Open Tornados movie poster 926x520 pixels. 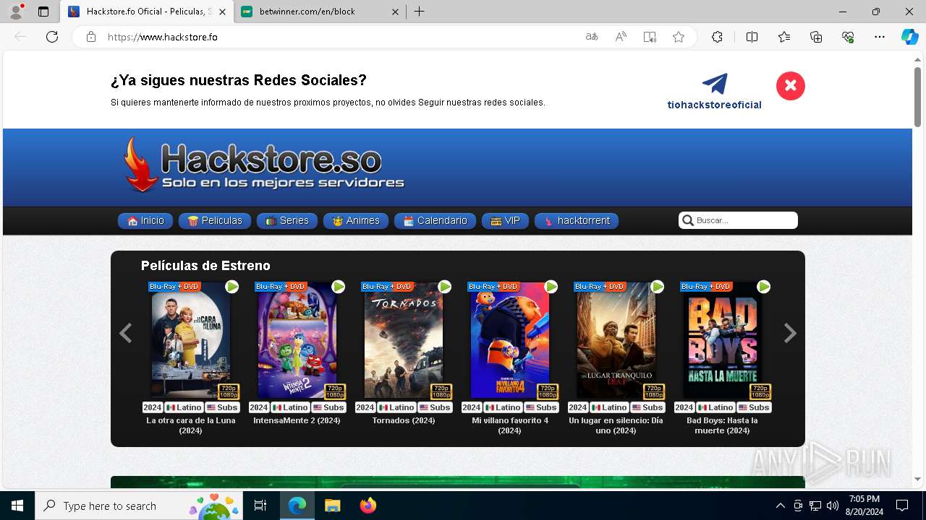(x=404, y=340)
